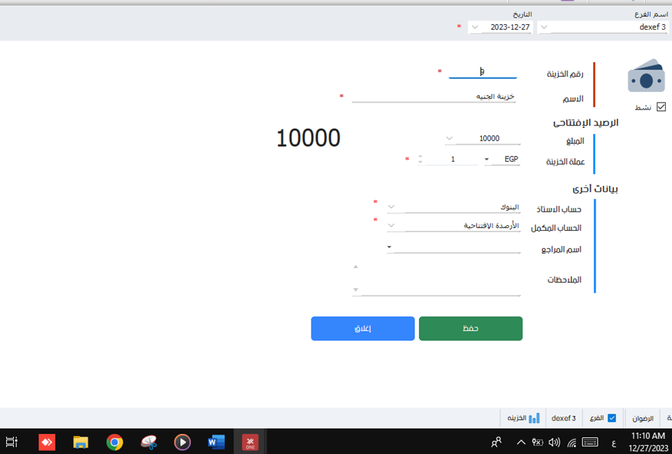Toggle the نشط active checkbox
Viewport: 672px width, 454px height.
coord(661,107)
